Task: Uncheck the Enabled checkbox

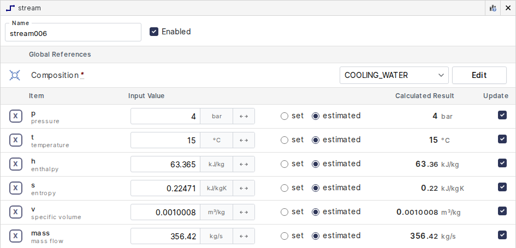Action: pyautogui.click(x=154, y=32)
